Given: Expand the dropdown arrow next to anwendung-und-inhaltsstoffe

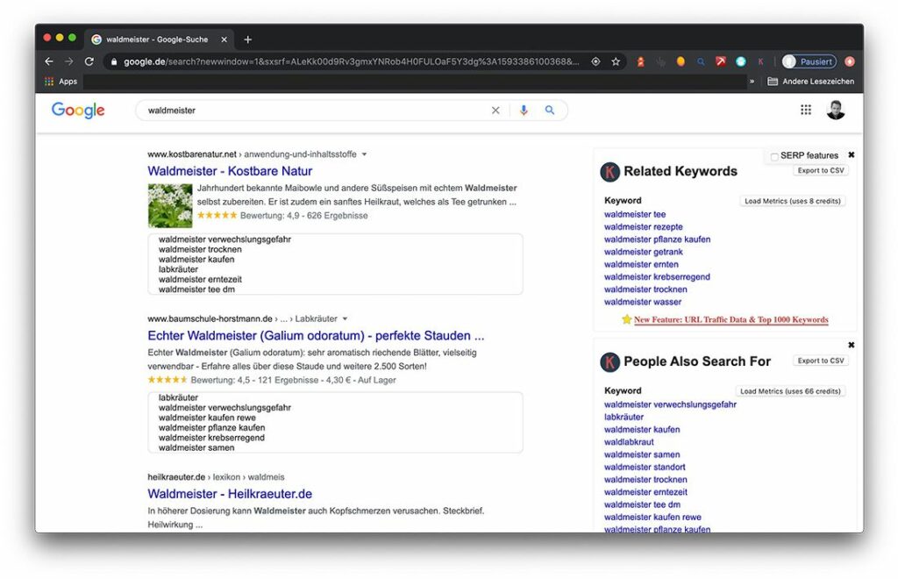Looking at the screenshot, I should [x=364, y=153].
